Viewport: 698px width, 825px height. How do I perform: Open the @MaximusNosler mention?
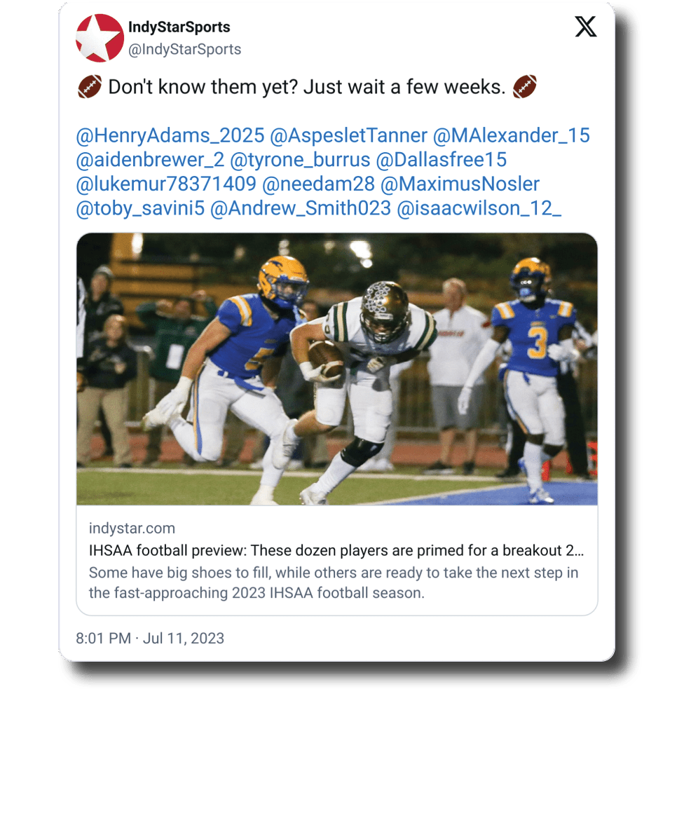coord(460,184)
